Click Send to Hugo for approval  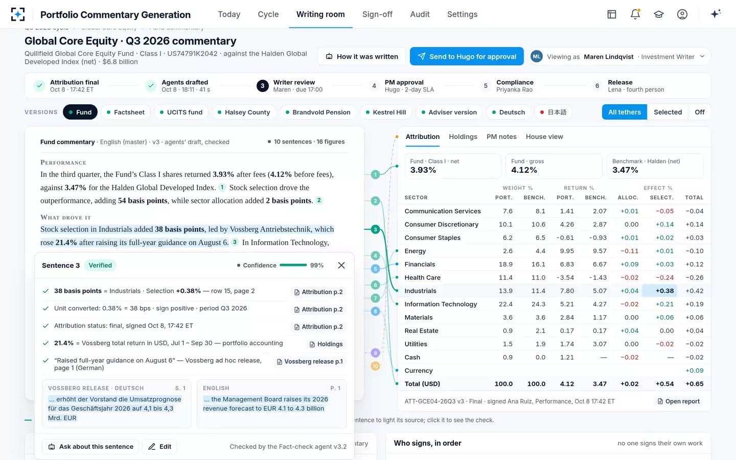(x=467, y=56)
